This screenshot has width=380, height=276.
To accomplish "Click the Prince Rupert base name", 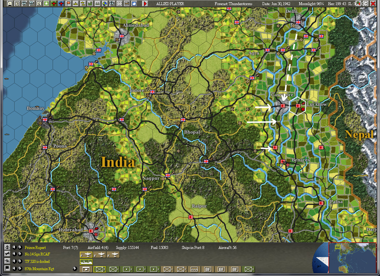I will click(35, 247).
